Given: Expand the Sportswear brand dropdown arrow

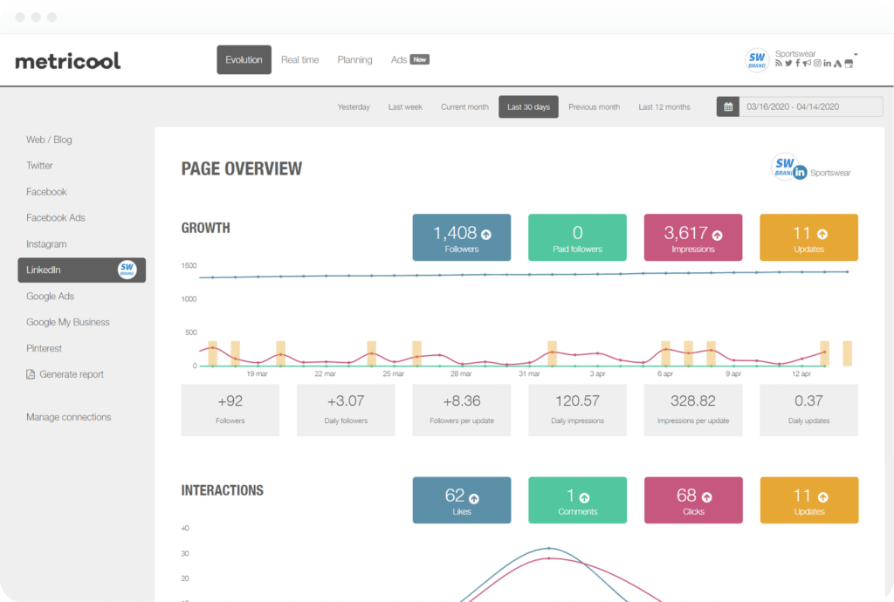Looking at the screenshot, I should pyautogui.click(x=856, y=54).
